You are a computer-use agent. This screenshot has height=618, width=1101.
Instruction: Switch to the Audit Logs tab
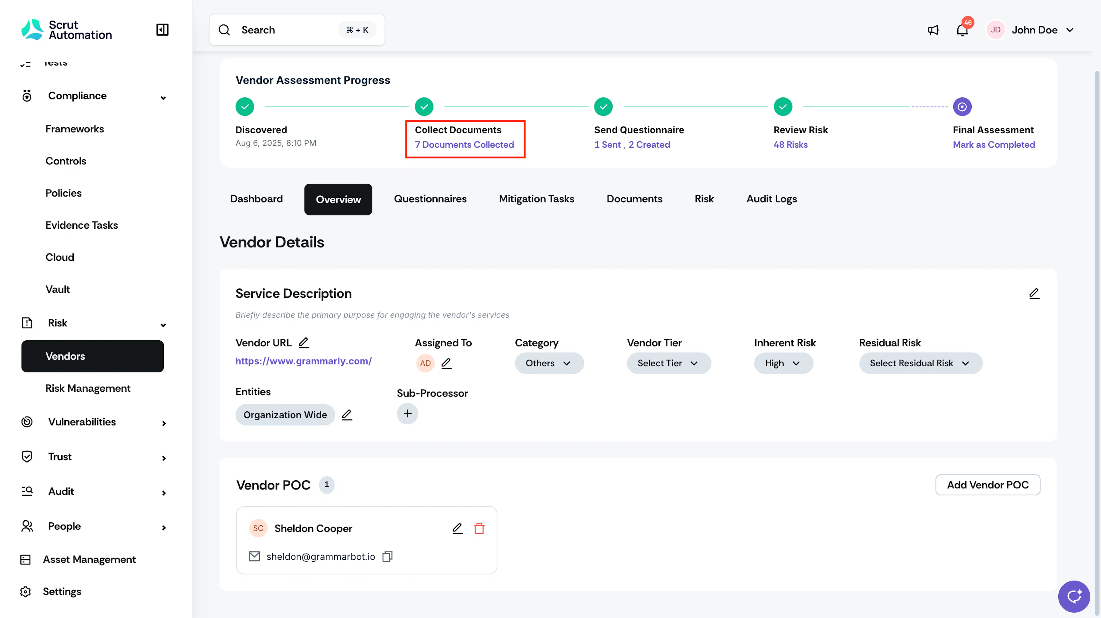point(772,199)
